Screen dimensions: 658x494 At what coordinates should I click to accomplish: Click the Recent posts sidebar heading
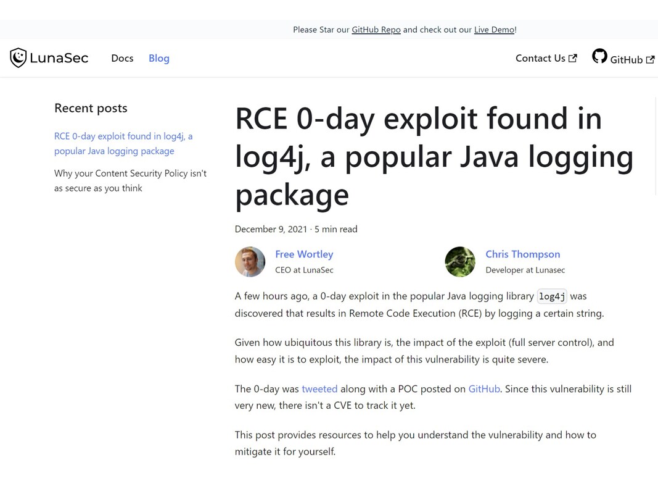click(91, 109)
